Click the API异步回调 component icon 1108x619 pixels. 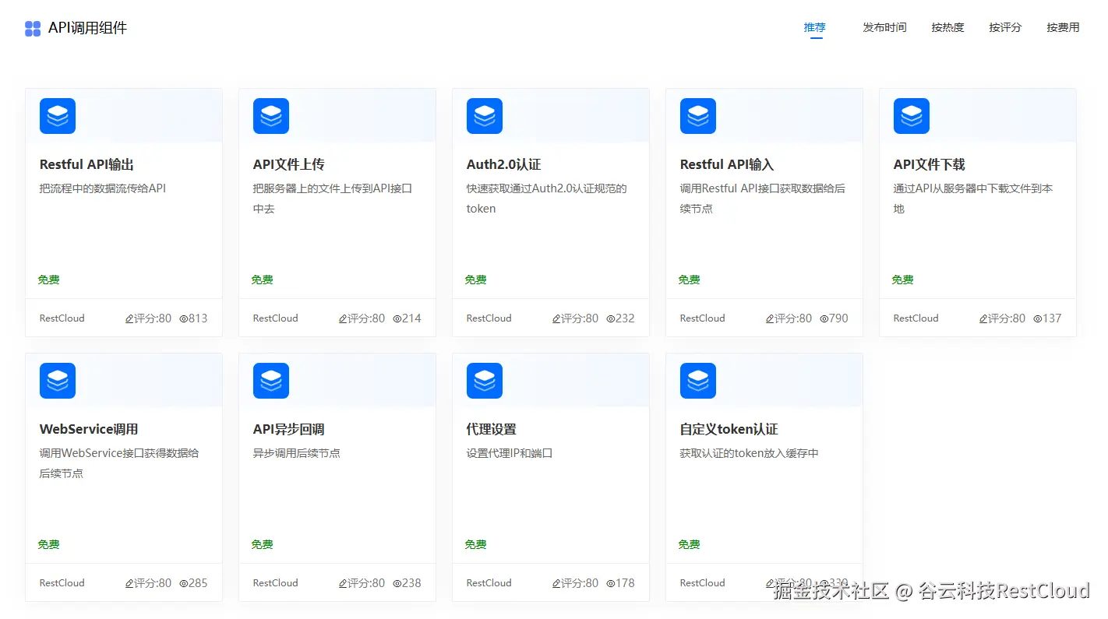[270, 380]
